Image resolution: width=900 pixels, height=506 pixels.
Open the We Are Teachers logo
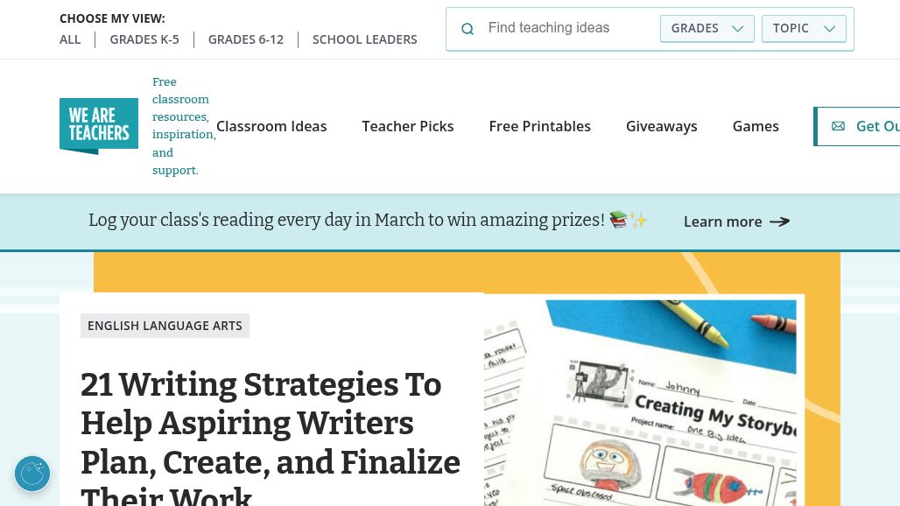[99, 126]
